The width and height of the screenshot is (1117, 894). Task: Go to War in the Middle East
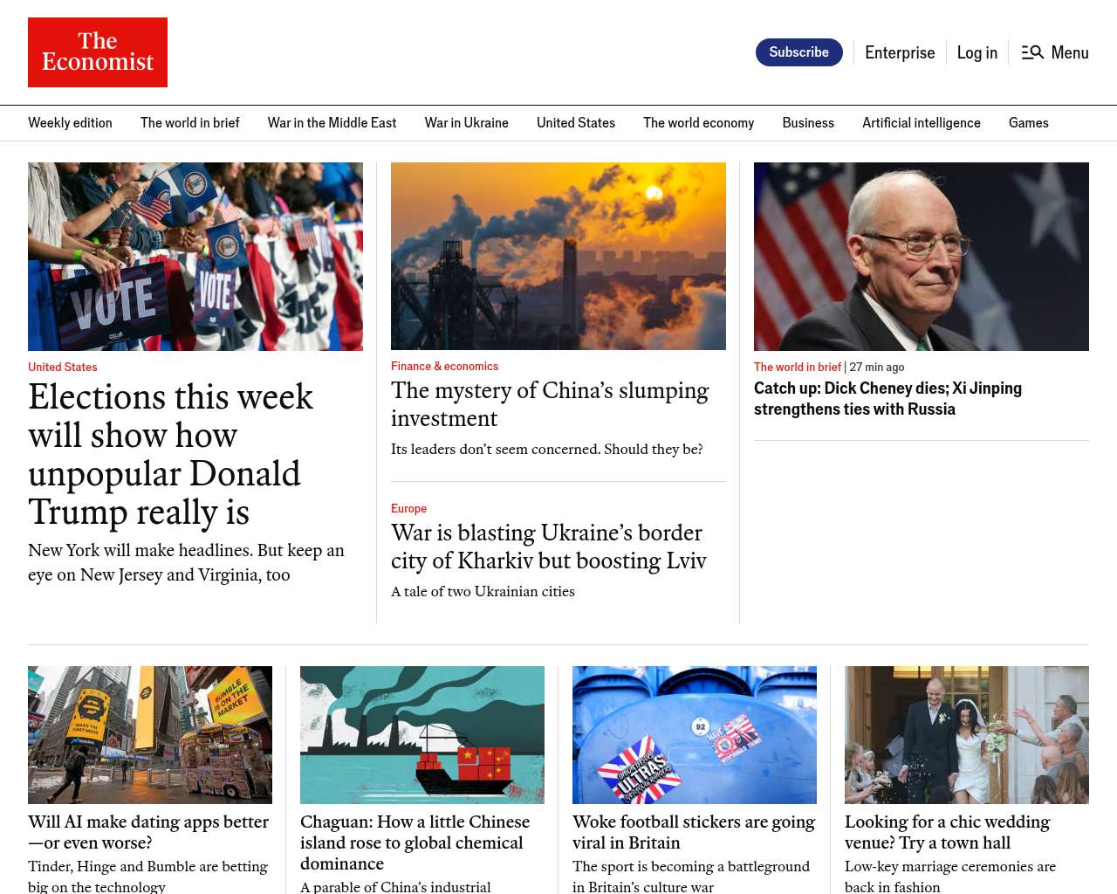pyautogui.click(x=332, y=123)
